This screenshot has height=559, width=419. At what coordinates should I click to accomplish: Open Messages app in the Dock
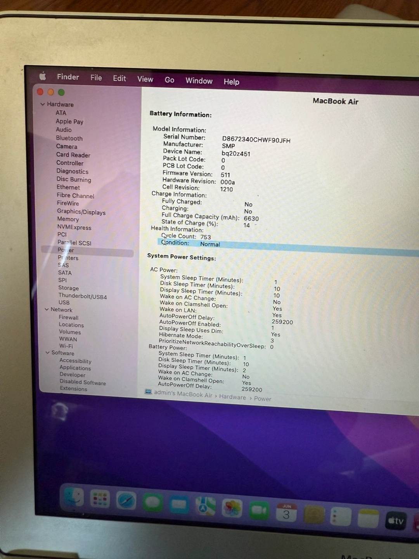click(152, 503)
